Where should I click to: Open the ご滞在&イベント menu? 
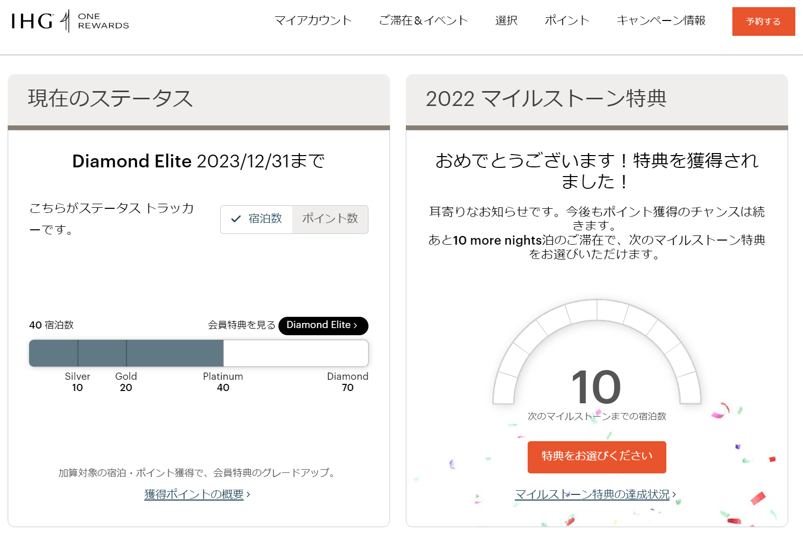(x=423, y=20)
